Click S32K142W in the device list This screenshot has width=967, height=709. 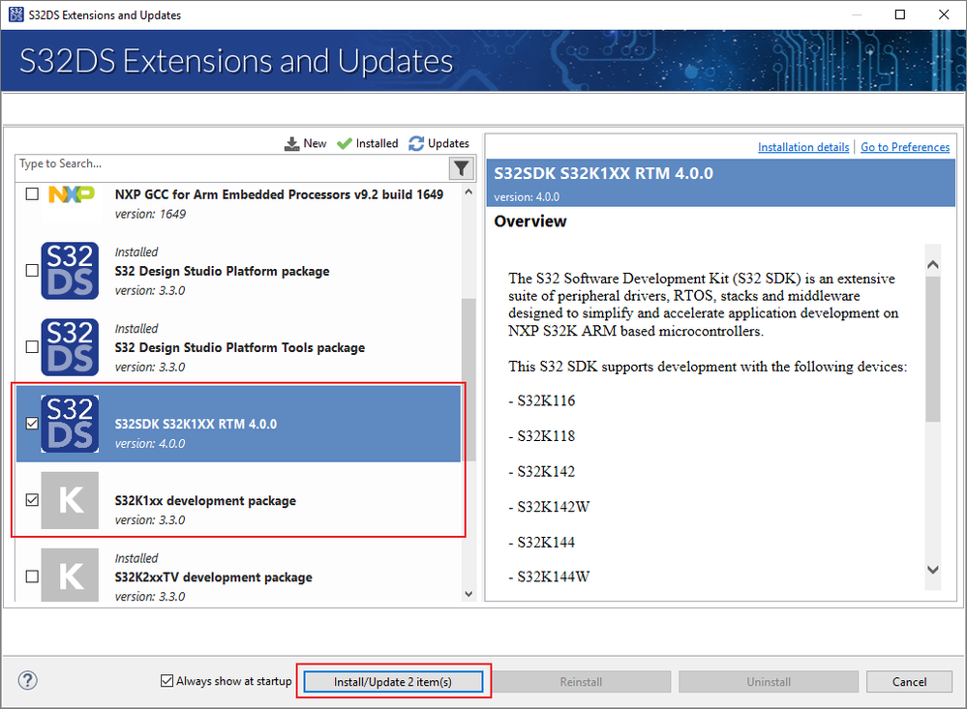[553, 507]
